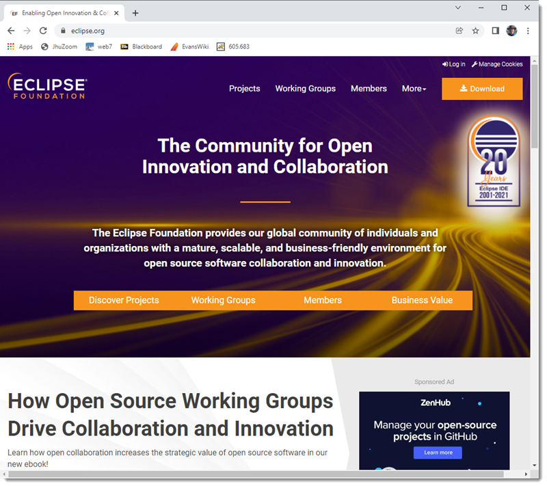The width and height of the screenshot is (547, 486).
Task: Click the padlock site info icon
Action: (x=63, y=31)
